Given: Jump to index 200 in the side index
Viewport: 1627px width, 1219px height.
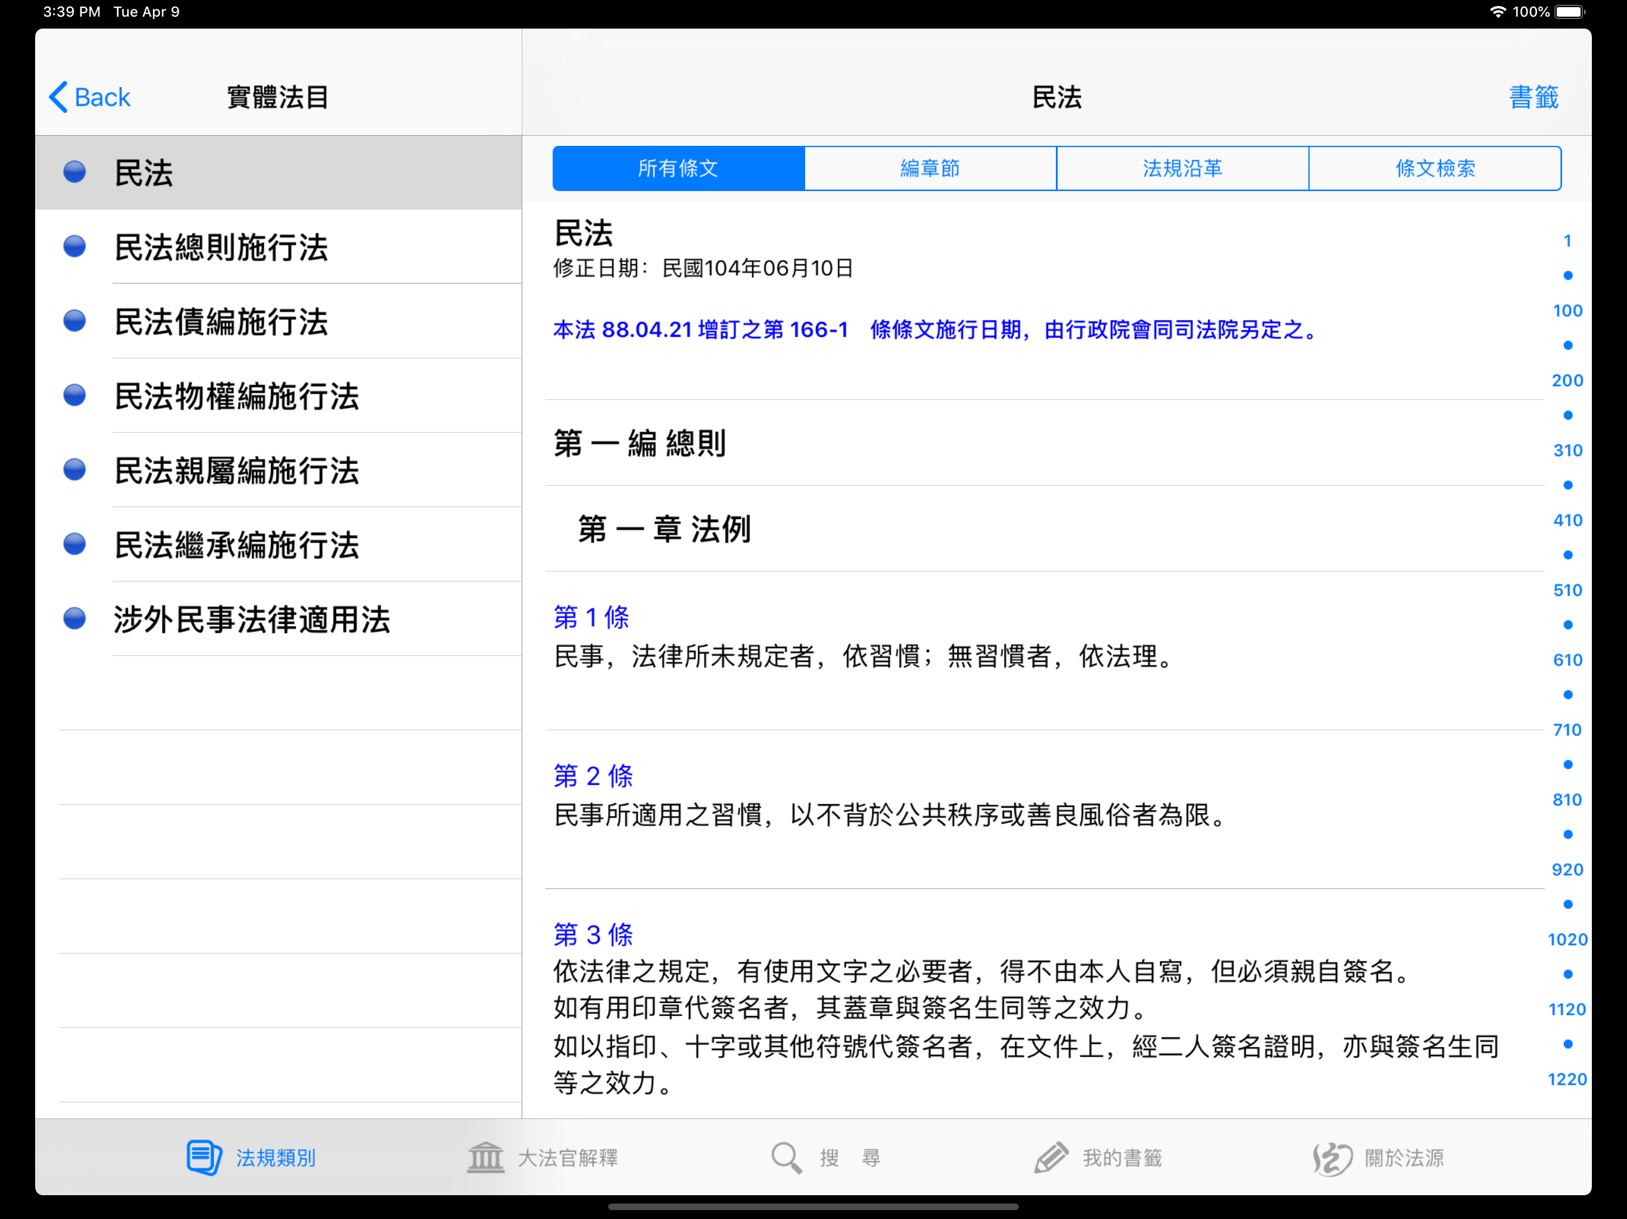Looking at the screenshot, I should (x=1567, y=380).
